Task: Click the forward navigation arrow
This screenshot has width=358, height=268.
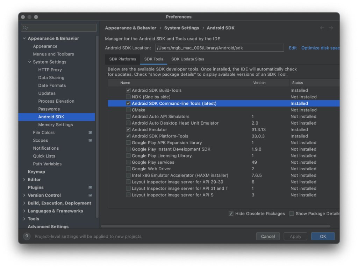Action: pos(331,28)
